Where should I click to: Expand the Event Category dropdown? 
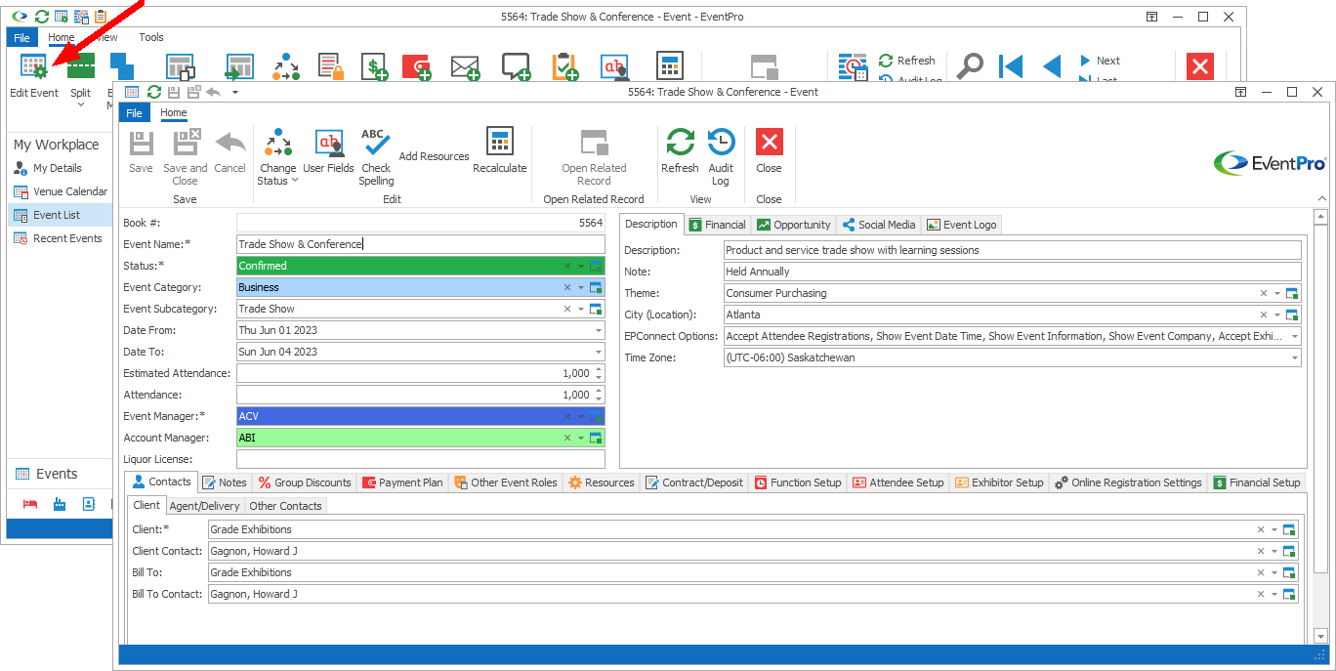click(581, 287)
